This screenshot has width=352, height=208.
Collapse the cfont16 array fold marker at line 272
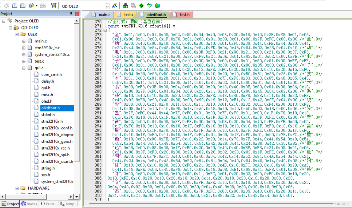105,30
